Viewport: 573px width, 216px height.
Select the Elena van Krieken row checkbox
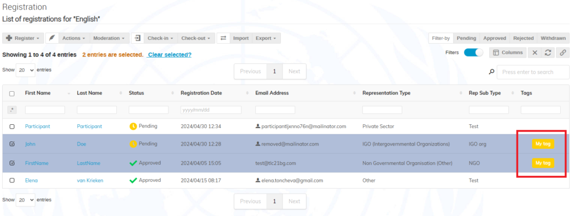click(x=12, y=181)
